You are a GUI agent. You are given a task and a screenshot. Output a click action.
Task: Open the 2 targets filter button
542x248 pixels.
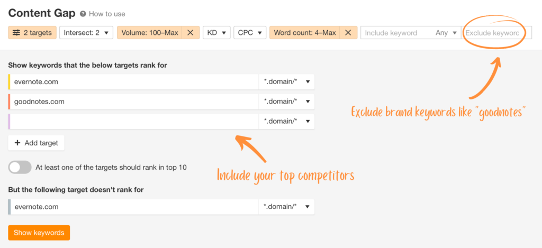(32, 33)
